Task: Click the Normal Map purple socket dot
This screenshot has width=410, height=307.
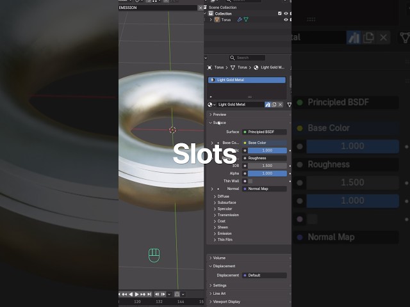Action: click(245, 189)
